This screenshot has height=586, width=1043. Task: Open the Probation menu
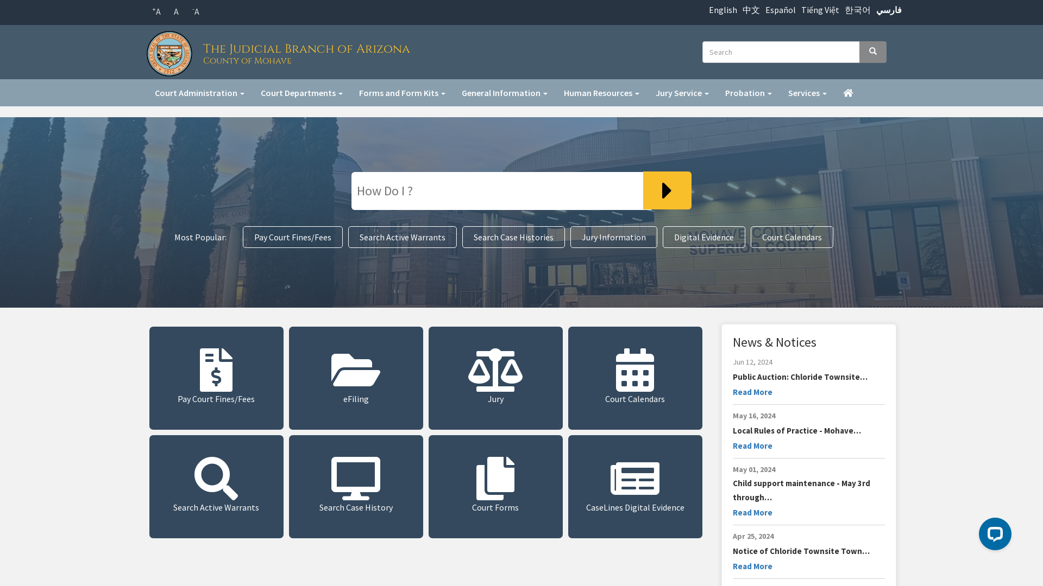click(748, 93)
